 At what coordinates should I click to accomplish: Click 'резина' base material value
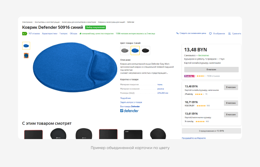click(161, 89)
